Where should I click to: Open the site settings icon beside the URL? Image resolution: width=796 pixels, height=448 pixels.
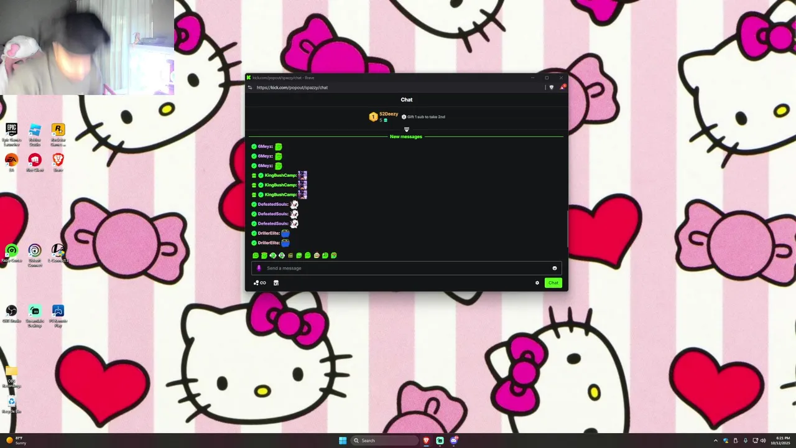pyautogui.click(x=250, y=87)
